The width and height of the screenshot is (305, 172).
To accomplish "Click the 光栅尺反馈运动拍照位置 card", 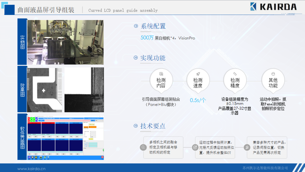I will tap(215, 147).
